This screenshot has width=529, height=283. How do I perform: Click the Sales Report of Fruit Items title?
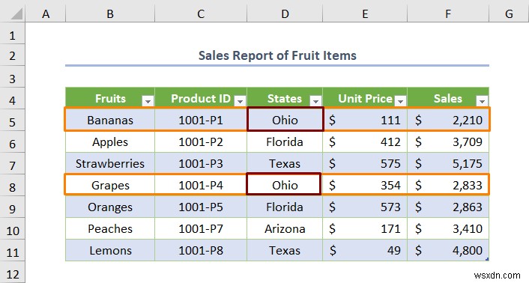277,55
